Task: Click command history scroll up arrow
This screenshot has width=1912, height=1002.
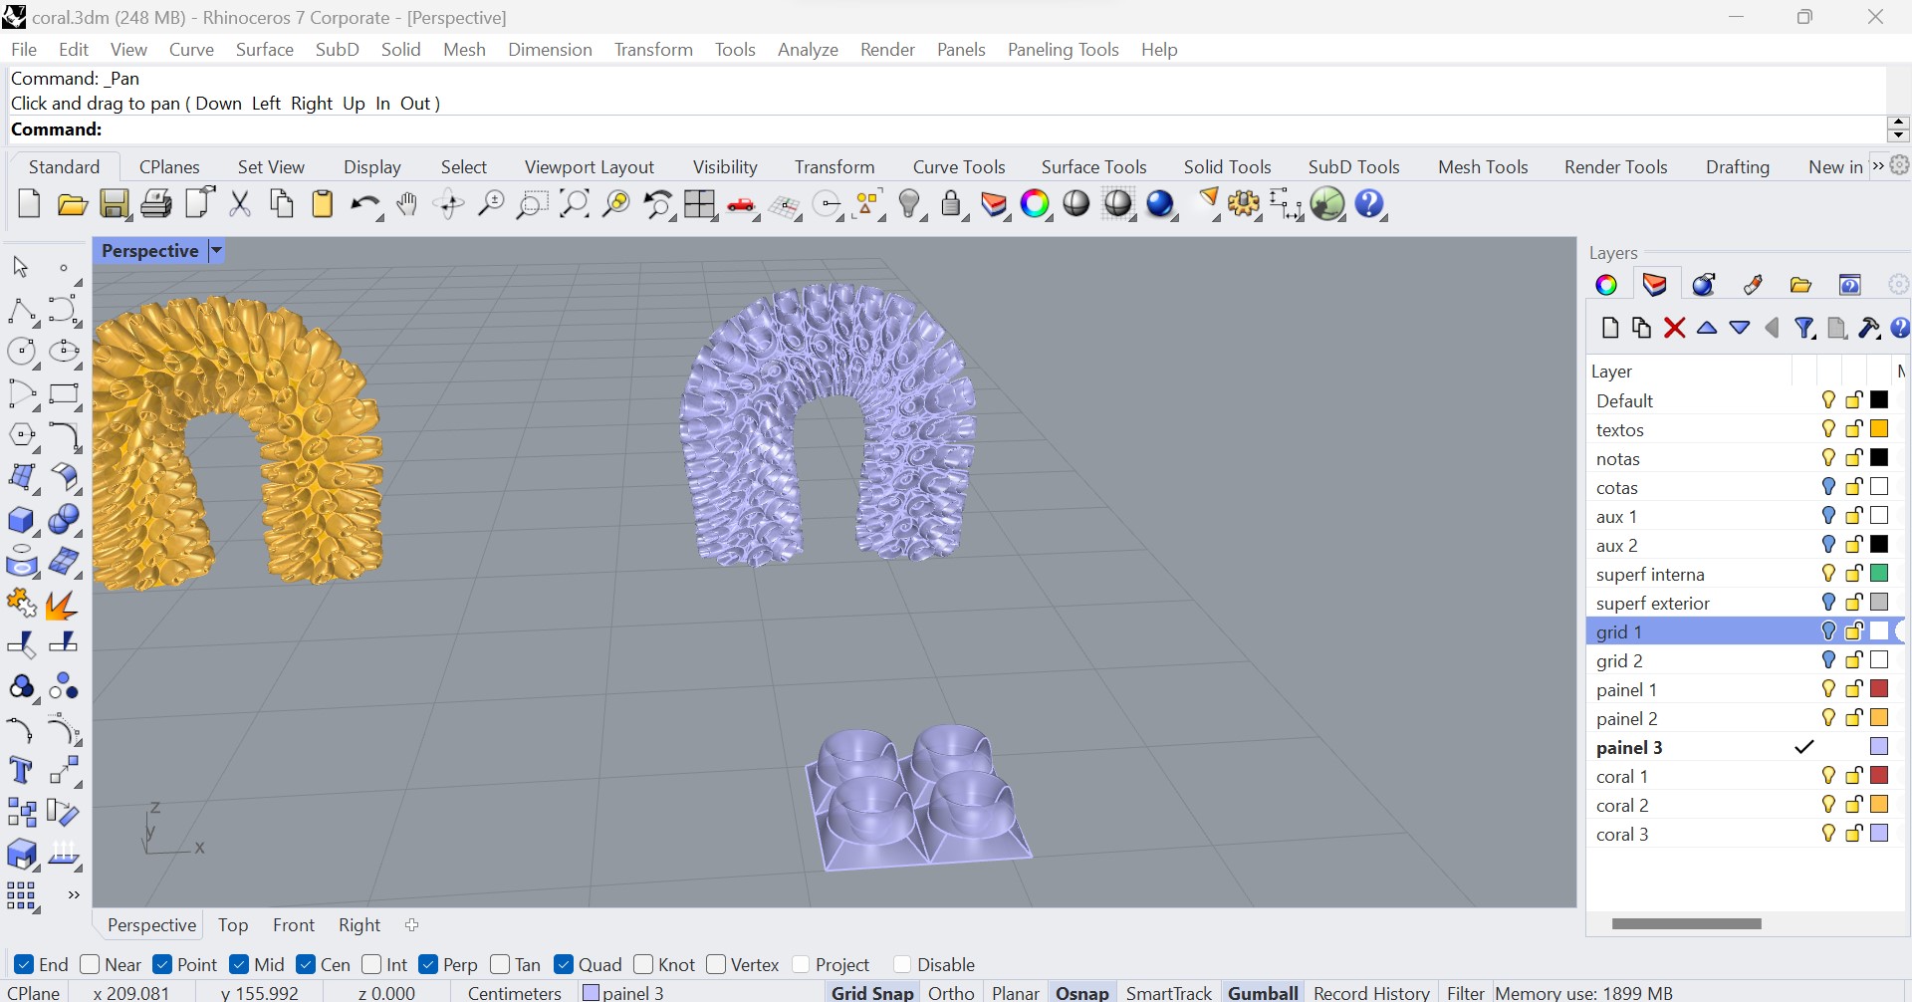Action: point(1898,122)
